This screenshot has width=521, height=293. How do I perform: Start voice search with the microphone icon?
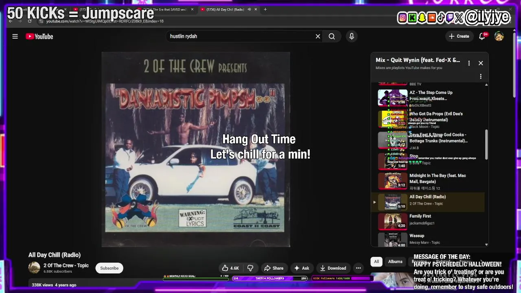coord(352,36)
